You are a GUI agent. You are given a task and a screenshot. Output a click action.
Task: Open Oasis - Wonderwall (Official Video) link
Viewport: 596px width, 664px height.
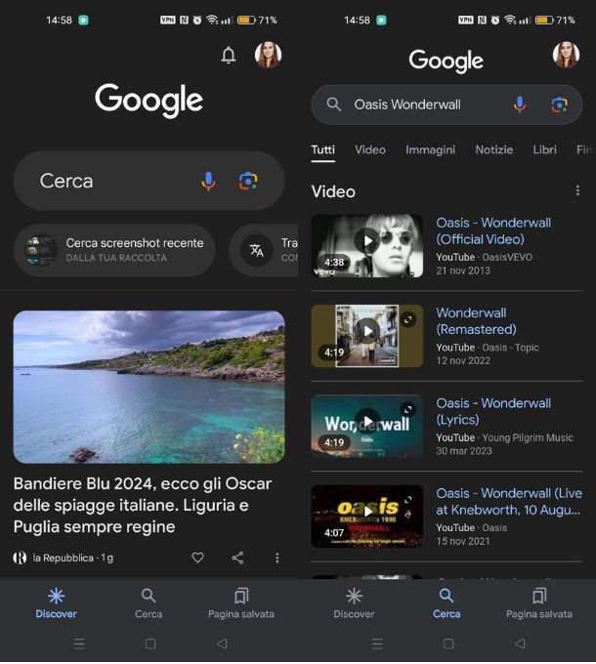pyautogui.click(x=493, y=230)
